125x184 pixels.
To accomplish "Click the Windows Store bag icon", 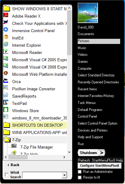I will coord(6,110).
